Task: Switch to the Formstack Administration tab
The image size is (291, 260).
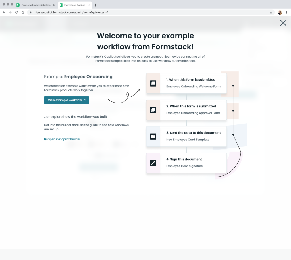Action: pos(36,5)
